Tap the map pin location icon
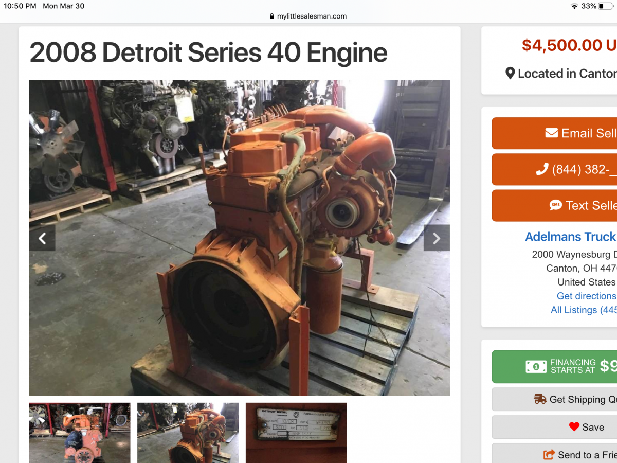617x463 pixels. (x=510, y=74)
